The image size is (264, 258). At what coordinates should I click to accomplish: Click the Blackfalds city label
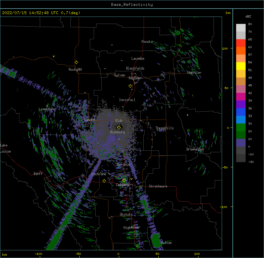coord(135,68)
